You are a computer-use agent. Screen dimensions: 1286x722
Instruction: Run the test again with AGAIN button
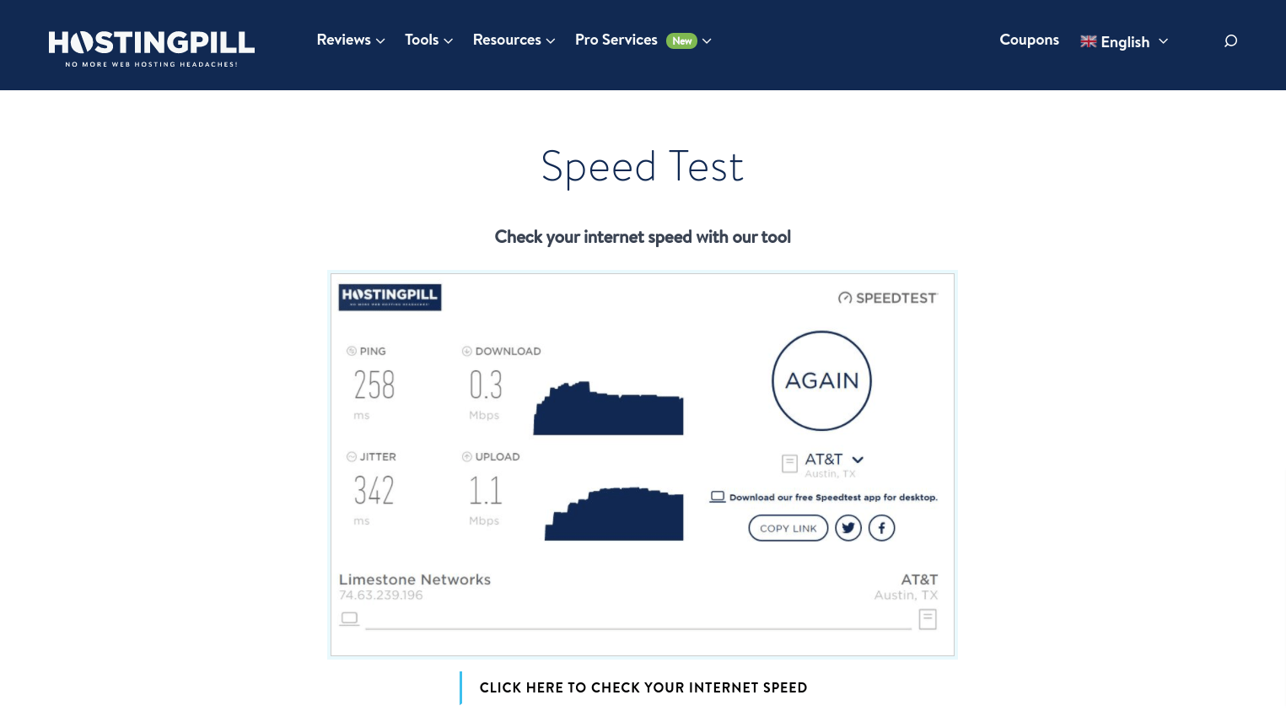tap(822, 380)
